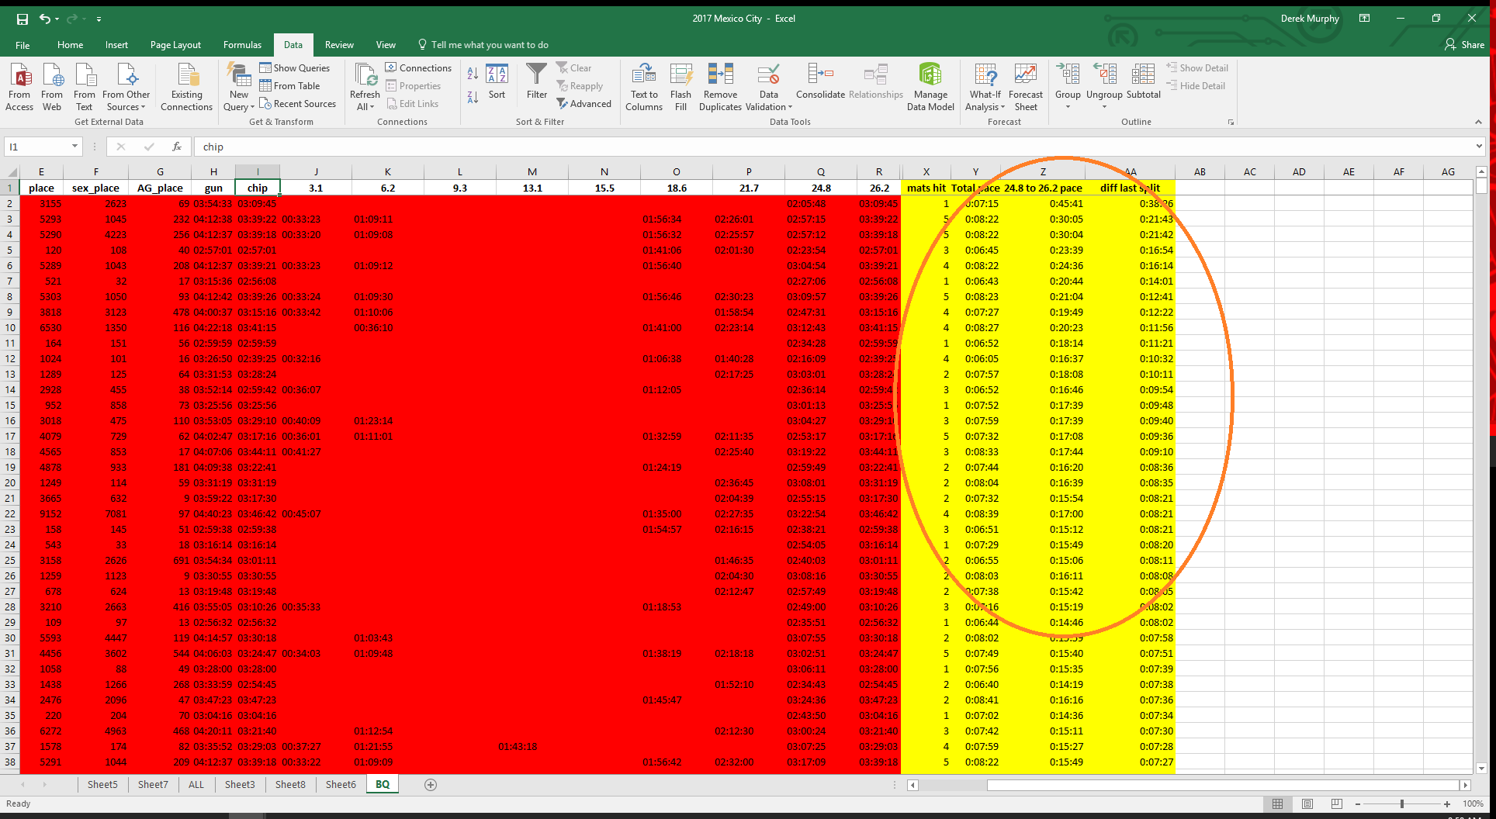Screen dimensions: 1496x819
Task: Click Remove Duplicates
Action: click(x=721, y=87)
